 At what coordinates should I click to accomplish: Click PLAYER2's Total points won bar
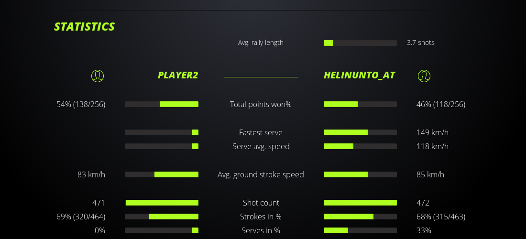pyautogui.click(x=162, y=104)
